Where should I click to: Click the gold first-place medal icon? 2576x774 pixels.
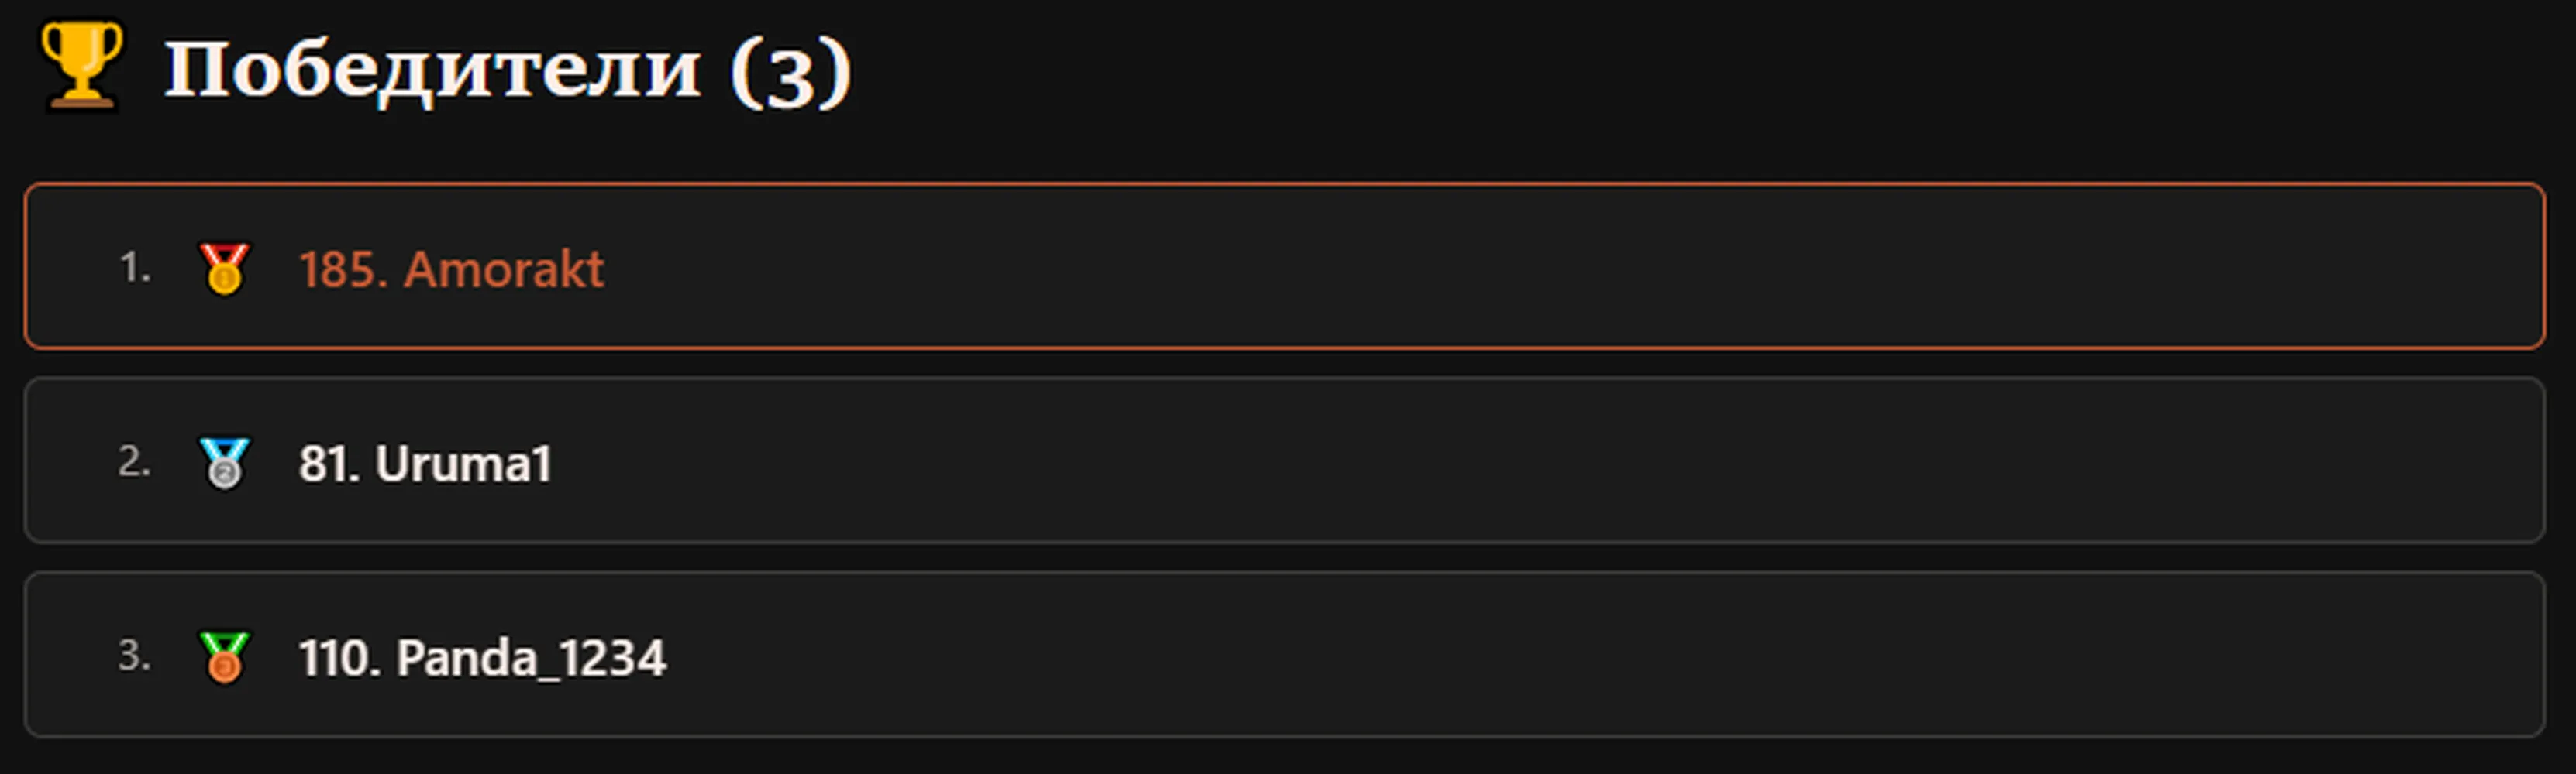224,268
